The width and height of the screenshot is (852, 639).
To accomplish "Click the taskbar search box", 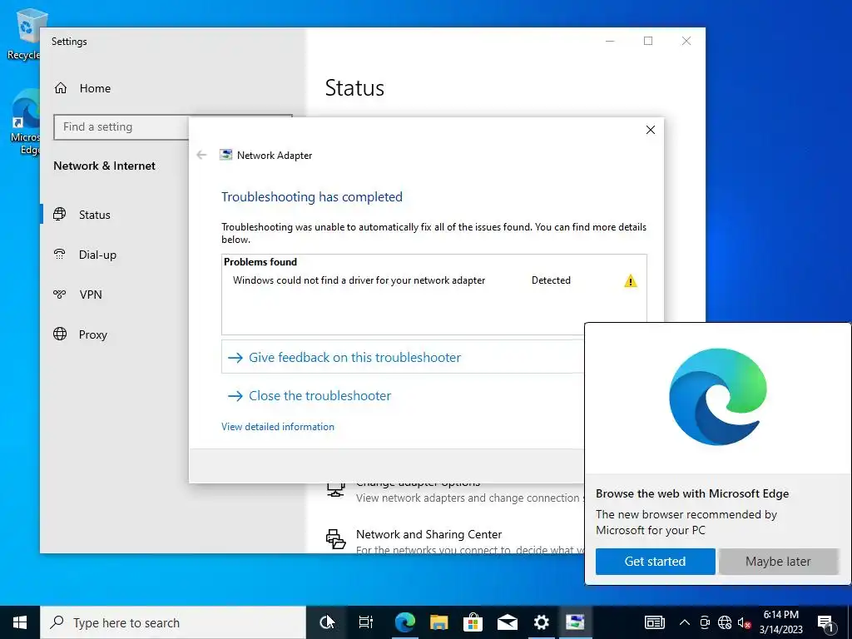I will pos(173,622).
